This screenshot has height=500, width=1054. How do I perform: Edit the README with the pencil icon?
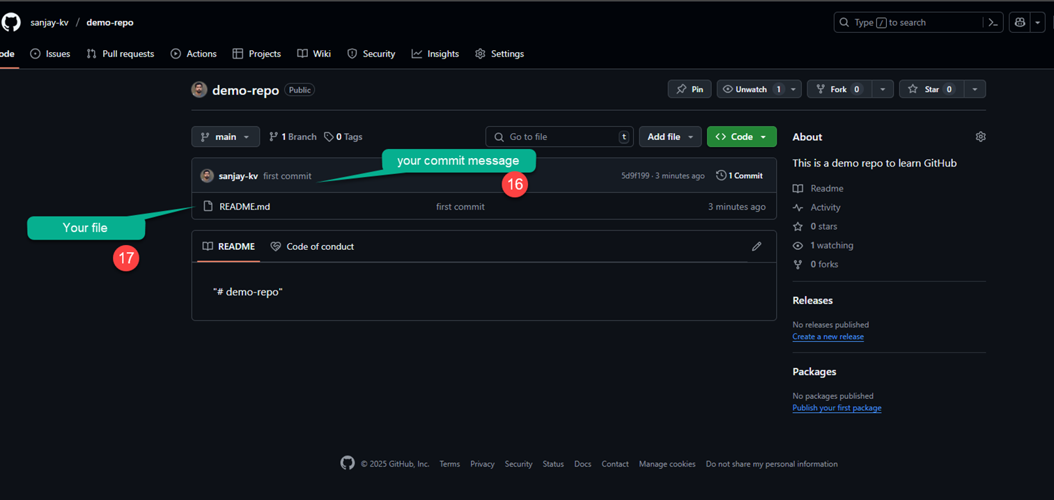(757, 247)
